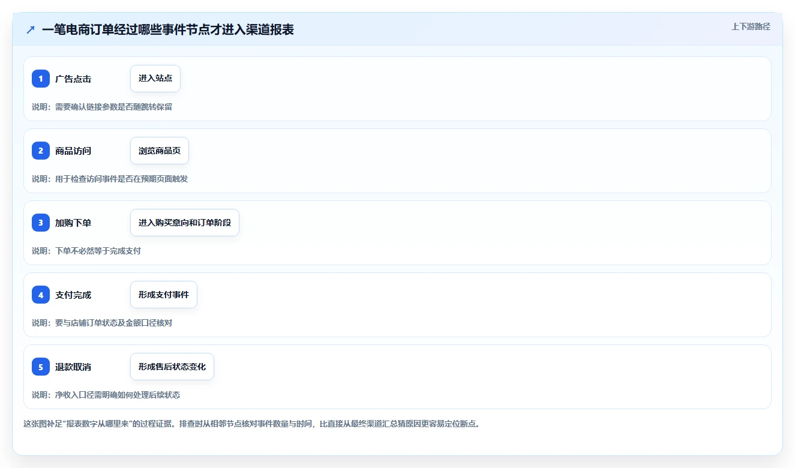795x468 pixels.
Task: Click the 广告点击 step title
Action: coord(73,79)
